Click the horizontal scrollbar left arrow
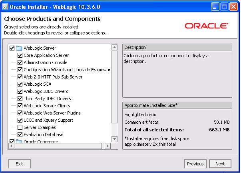Screen dimensions: 241x173 click(x=12, y=146)
